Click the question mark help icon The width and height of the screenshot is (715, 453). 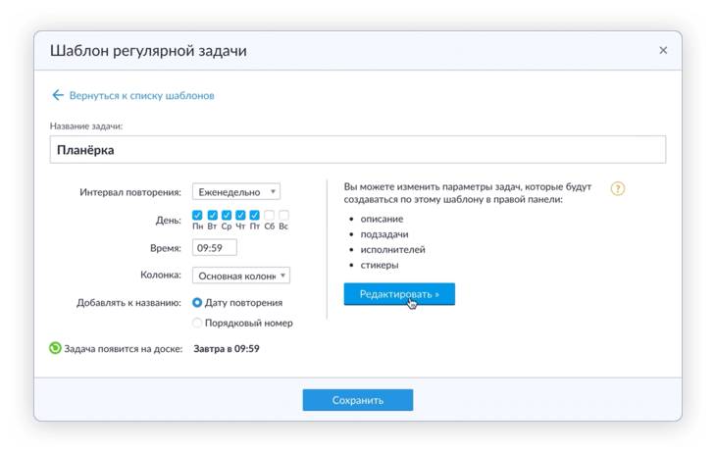click(x=617, y=189)
